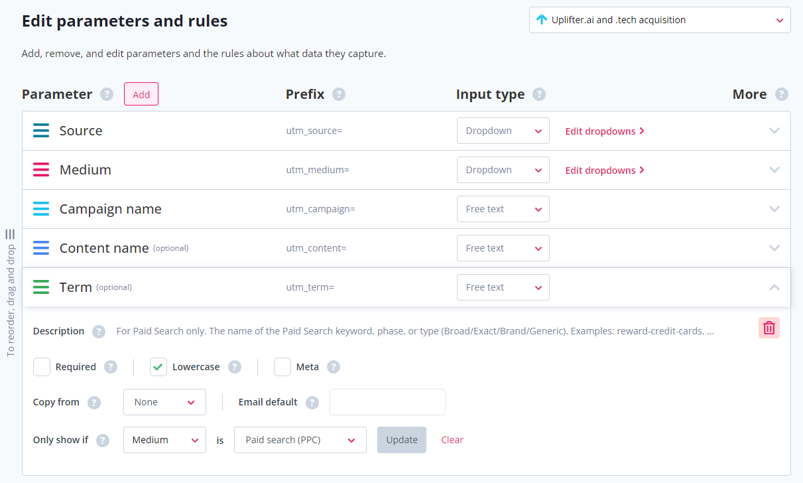Image resolution: width=803 pixels, height=483 pixels.
Task: Click the help icon next to Description
Action: pos(99,331)
